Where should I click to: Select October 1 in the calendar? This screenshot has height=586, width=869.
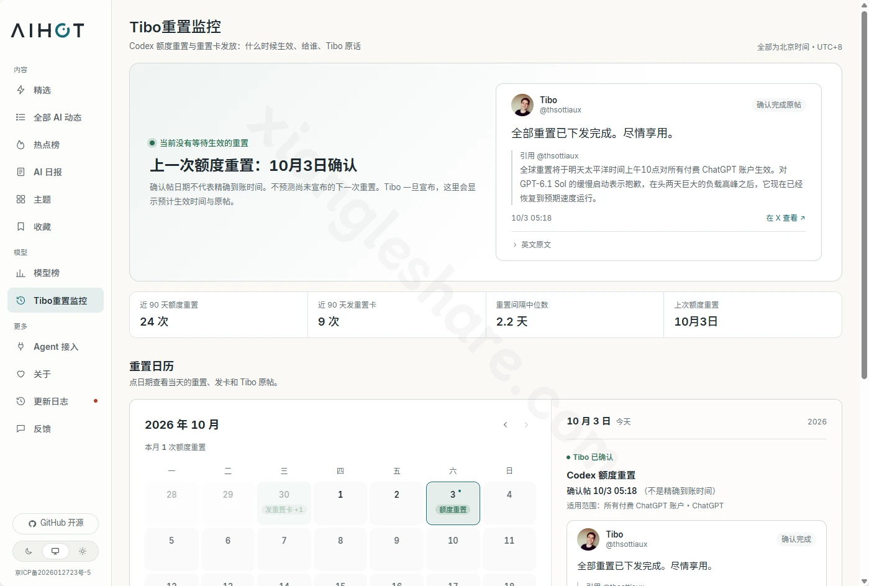[x=340, y=503]
